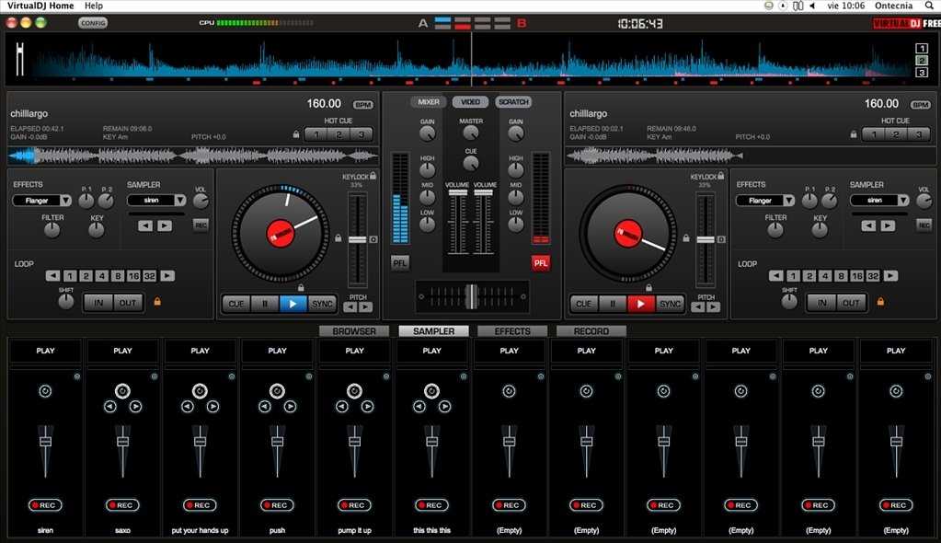Open the RECORD tab
The width and height of the screenshot is (941, 543).
591,331
